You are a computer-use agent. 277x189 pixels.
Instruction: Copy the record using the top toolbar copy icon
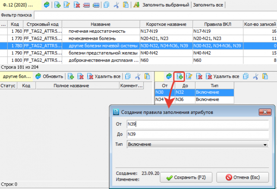(106, 5)
